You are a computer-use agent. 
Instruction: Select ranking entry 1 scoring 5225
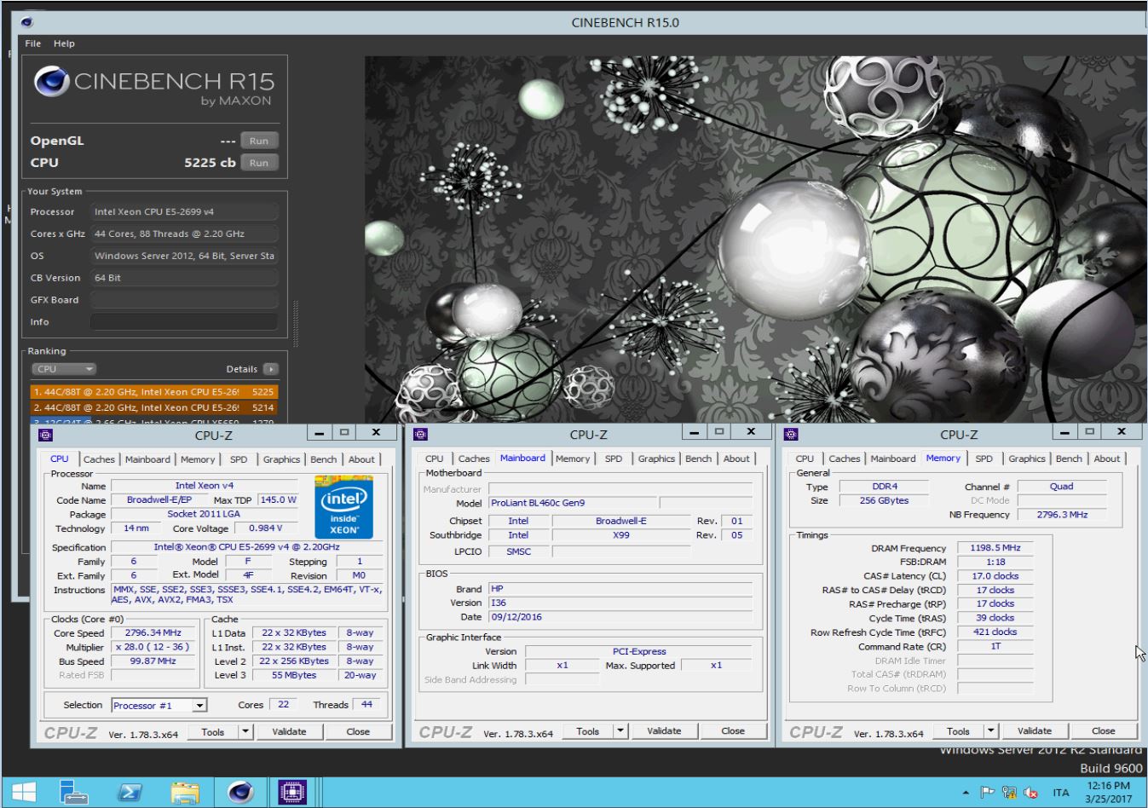coord(154,392)
